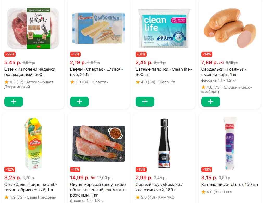View the Сады Придонья juice carton image

tap(33, 143)
